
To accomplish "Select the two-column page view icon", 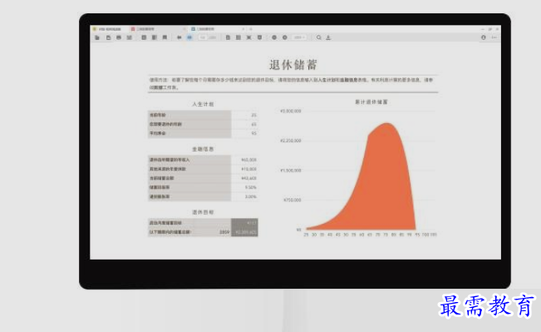I will 238,37.
